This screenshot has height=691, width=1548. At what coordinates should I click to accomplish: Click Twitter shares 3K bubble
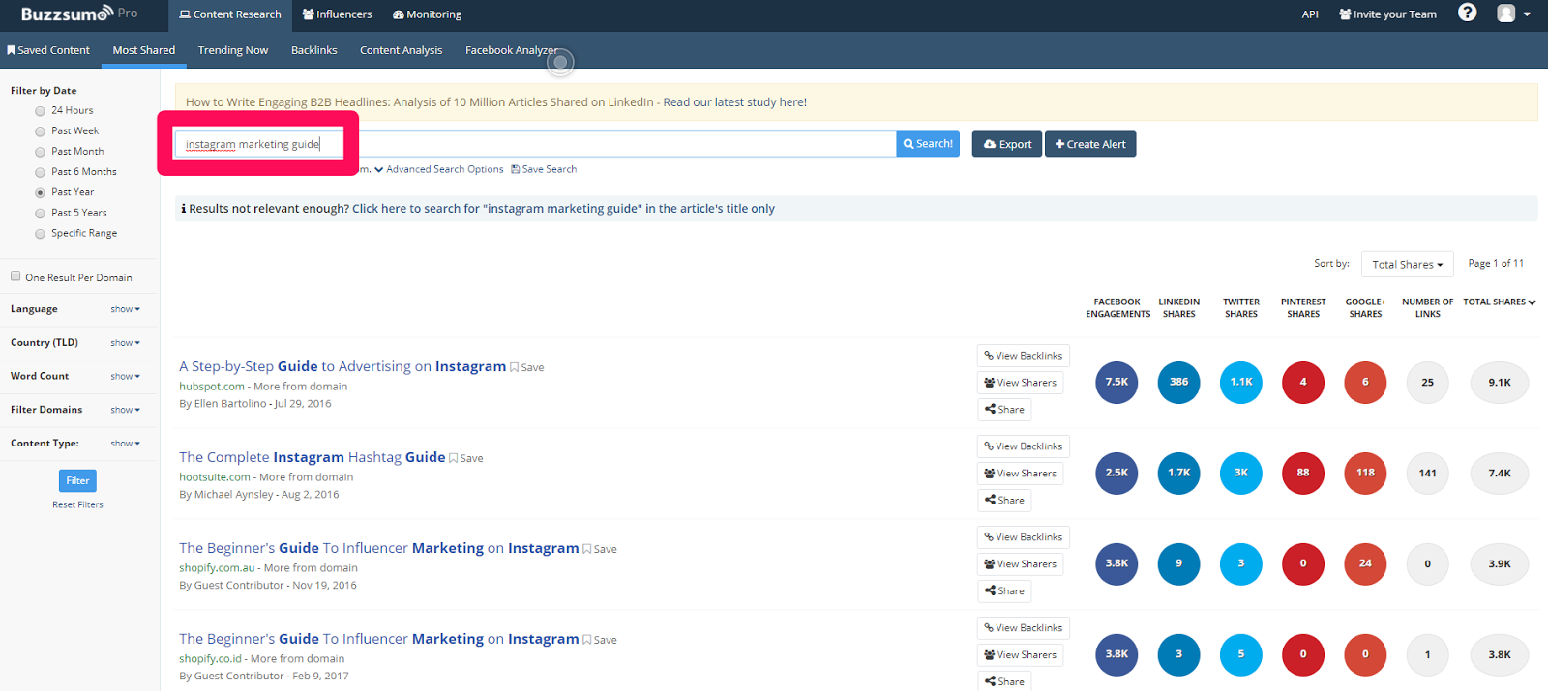pyautogui.click(x=1241, y=473)
